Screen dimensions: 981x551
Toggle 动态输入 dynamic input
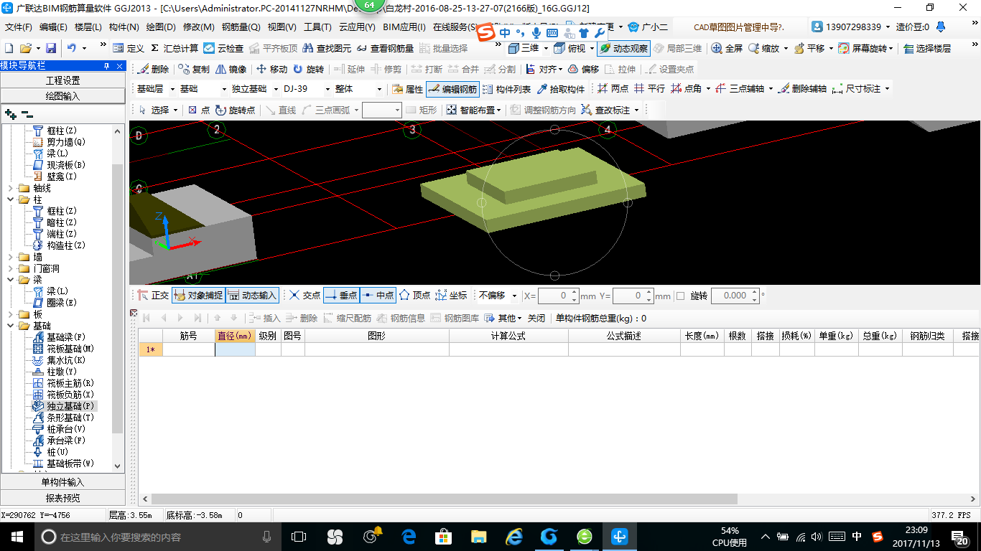point(252,295)
